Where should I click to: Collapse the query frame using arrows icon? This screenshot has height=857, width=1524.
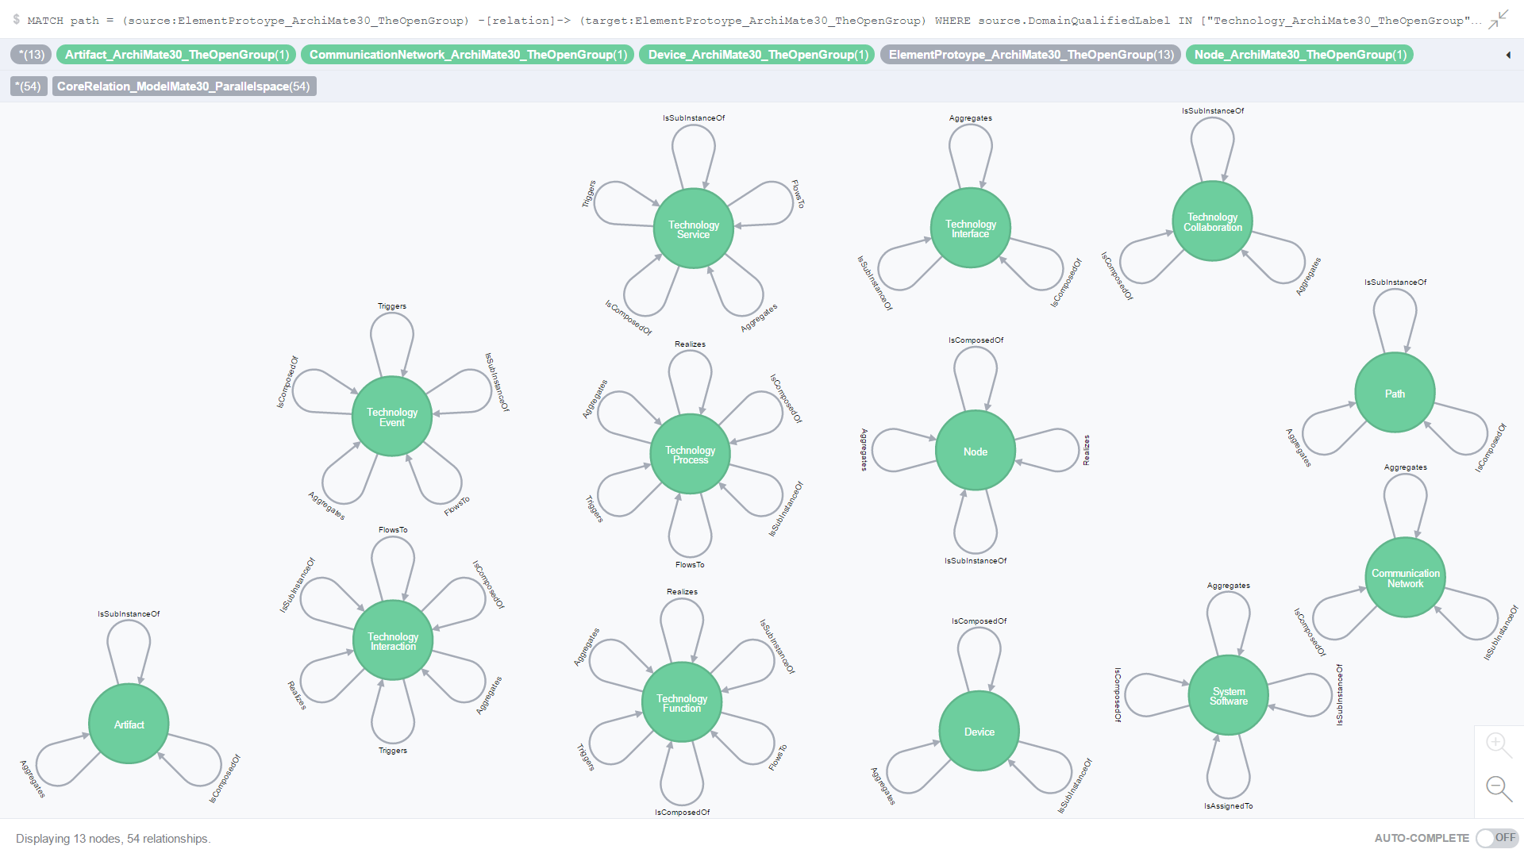click(x=1498, y=19)
